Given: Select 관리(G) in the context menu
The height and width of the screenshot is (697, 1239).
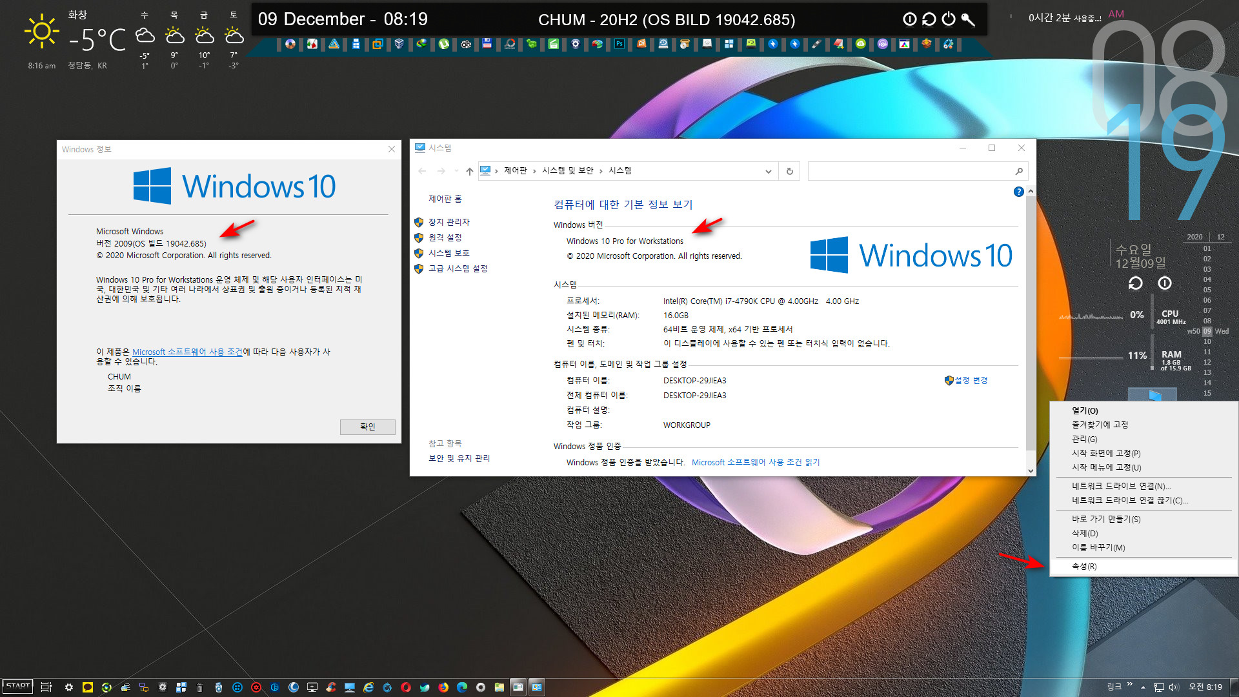Looking at the screenshot, I should pos(1143,439).
